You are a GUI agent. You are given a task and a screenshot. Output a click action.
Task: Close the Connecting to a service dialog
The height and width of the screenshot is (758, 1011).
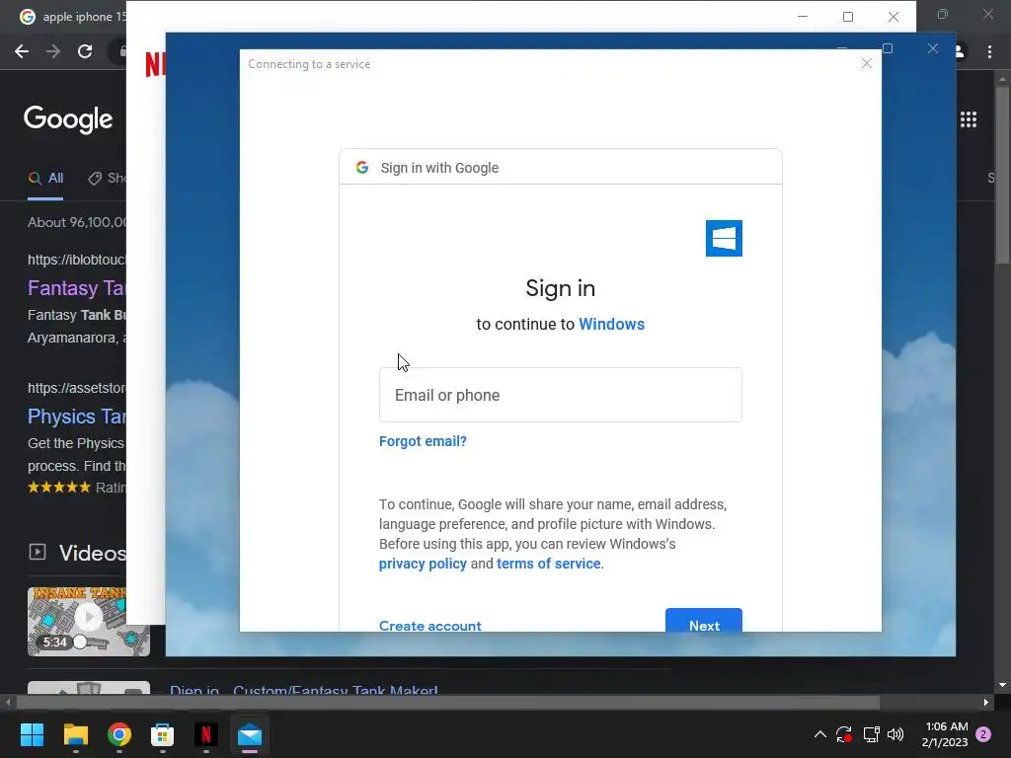tap(867, 63)
